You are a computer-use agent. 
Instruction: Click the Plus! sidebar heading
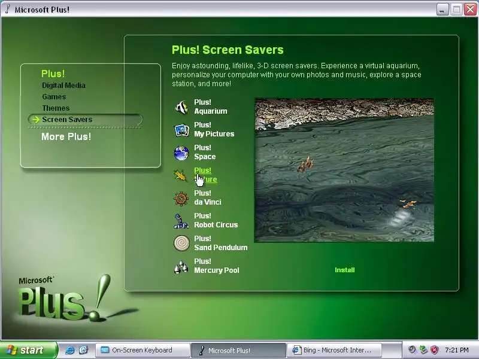53,74
